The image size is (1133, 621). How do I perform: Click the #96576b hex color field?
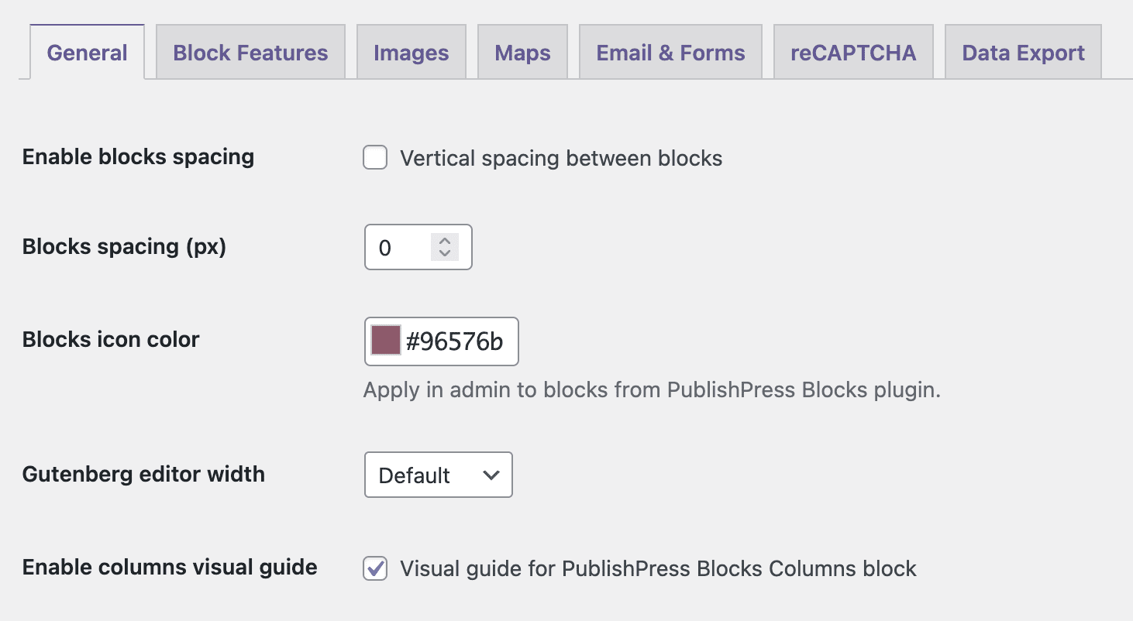tap(455, 341)
